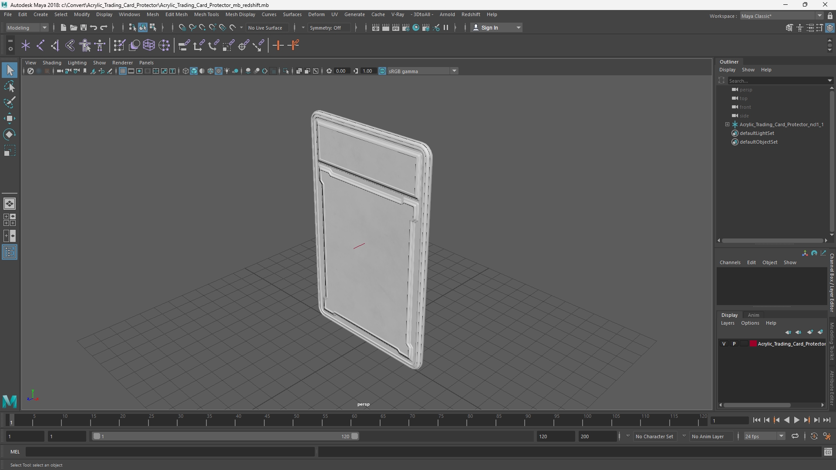Viewport: 836px width, 470px height.
Task: Open a scene with folder icon
Action: (73, 27)
